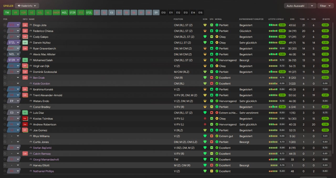This screenshot has width=336, height=178.
Task: Sort by the LETZTE 5 SPIELE column header
Action: (276, 19)
